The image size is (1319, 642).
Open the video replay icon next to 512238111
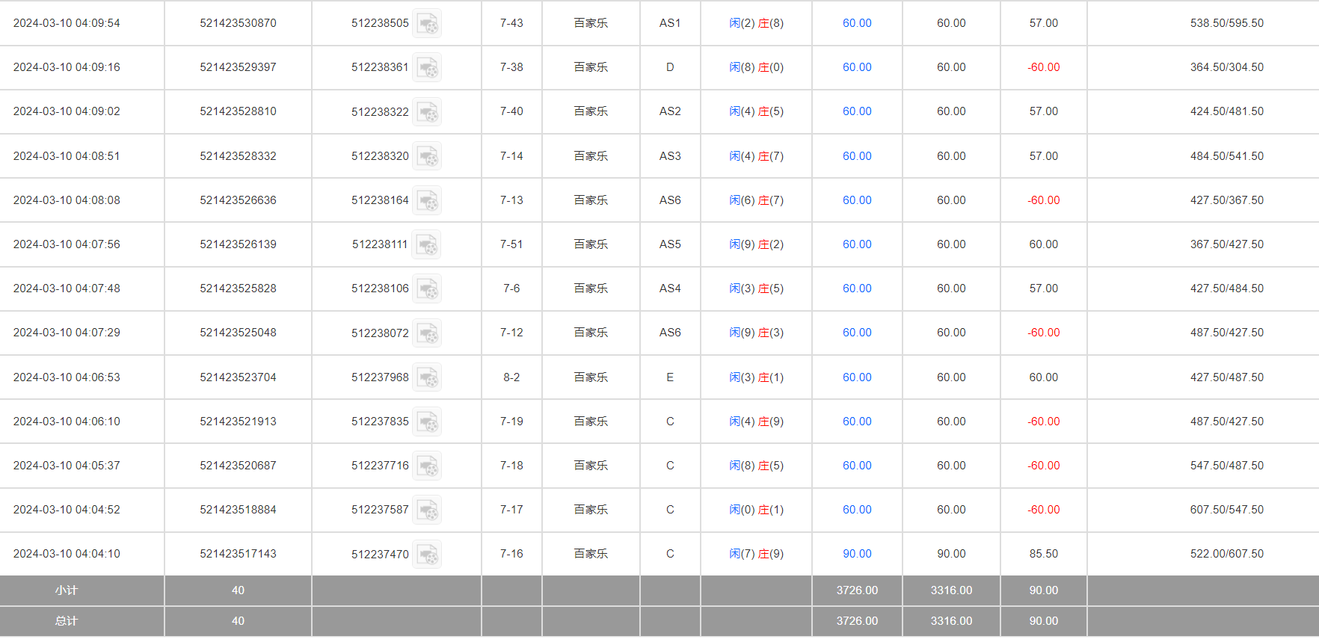coord(427,244)
